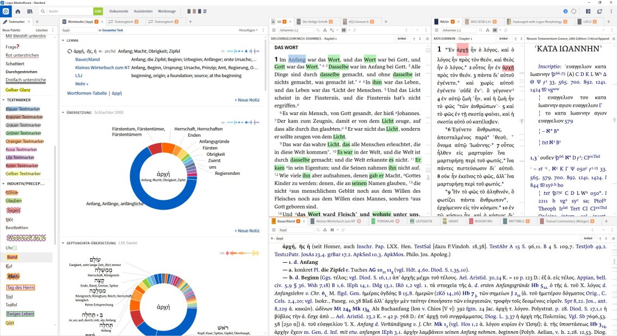Screen dimensions: 617x336
Task: Open the Bauer/Aland panel hamburger menu
Action: point(274,230)
